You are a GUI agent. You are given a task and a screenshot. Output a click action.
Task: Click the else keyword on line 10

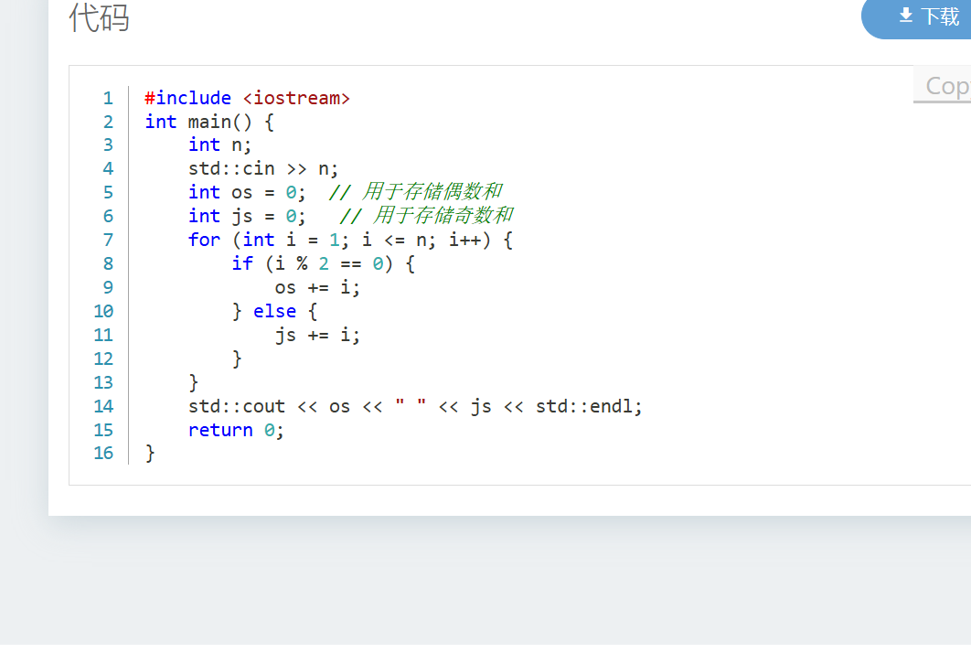point(274,311)
